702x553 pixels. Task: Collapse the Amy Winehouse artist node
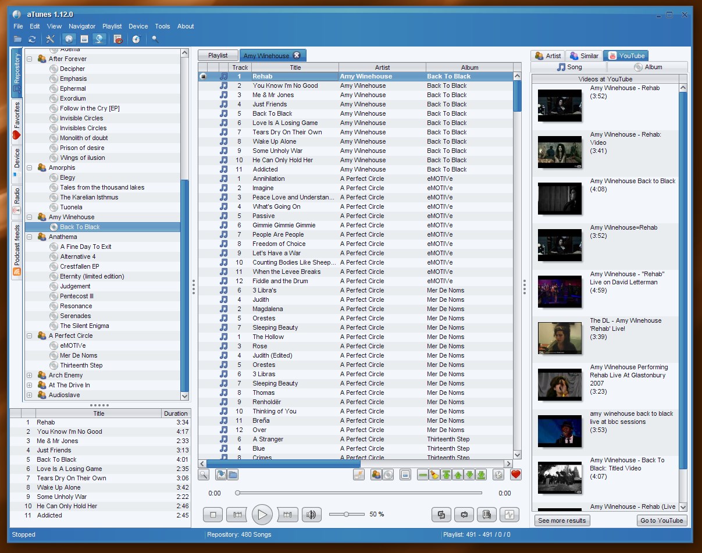30,217
